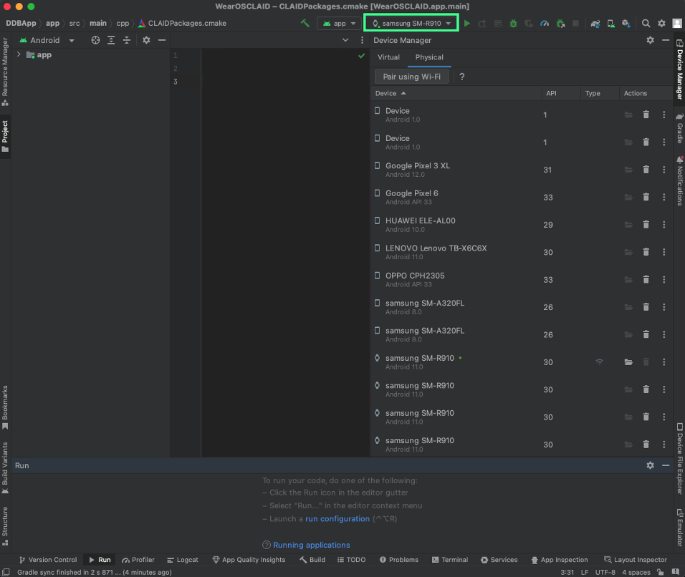685x577 pixels.
Task: Open the app run configuration dropdown
Action: [x=340, y=24]
